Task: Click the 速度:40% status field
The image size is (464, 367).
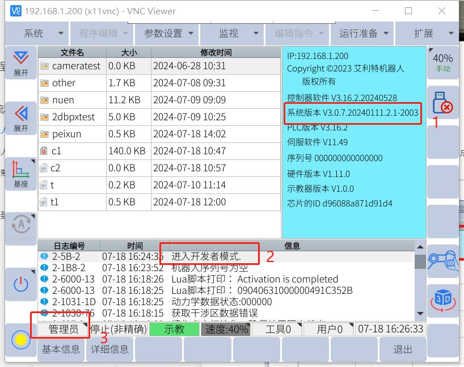Action: (226, 329)
